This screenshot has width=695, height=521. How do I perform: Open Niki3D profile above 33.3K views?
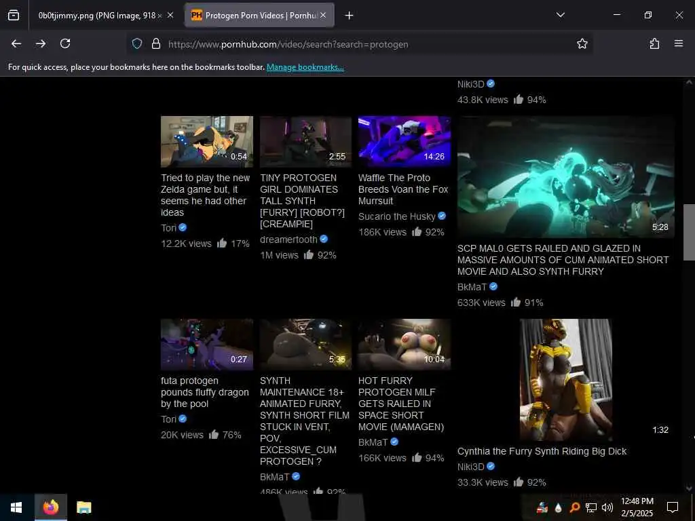(471, 467)
